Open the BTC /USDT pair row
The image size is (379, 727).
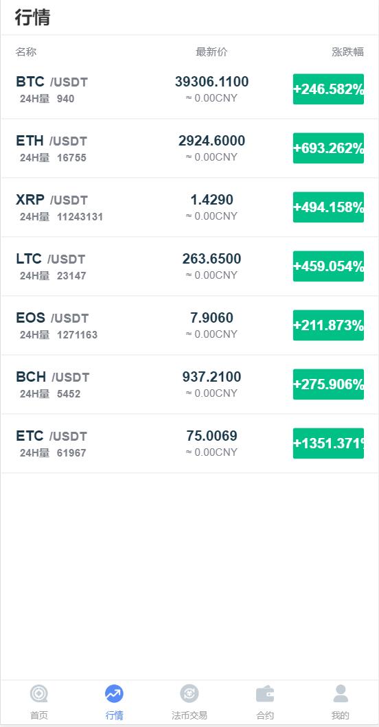(x=189, y=89)
